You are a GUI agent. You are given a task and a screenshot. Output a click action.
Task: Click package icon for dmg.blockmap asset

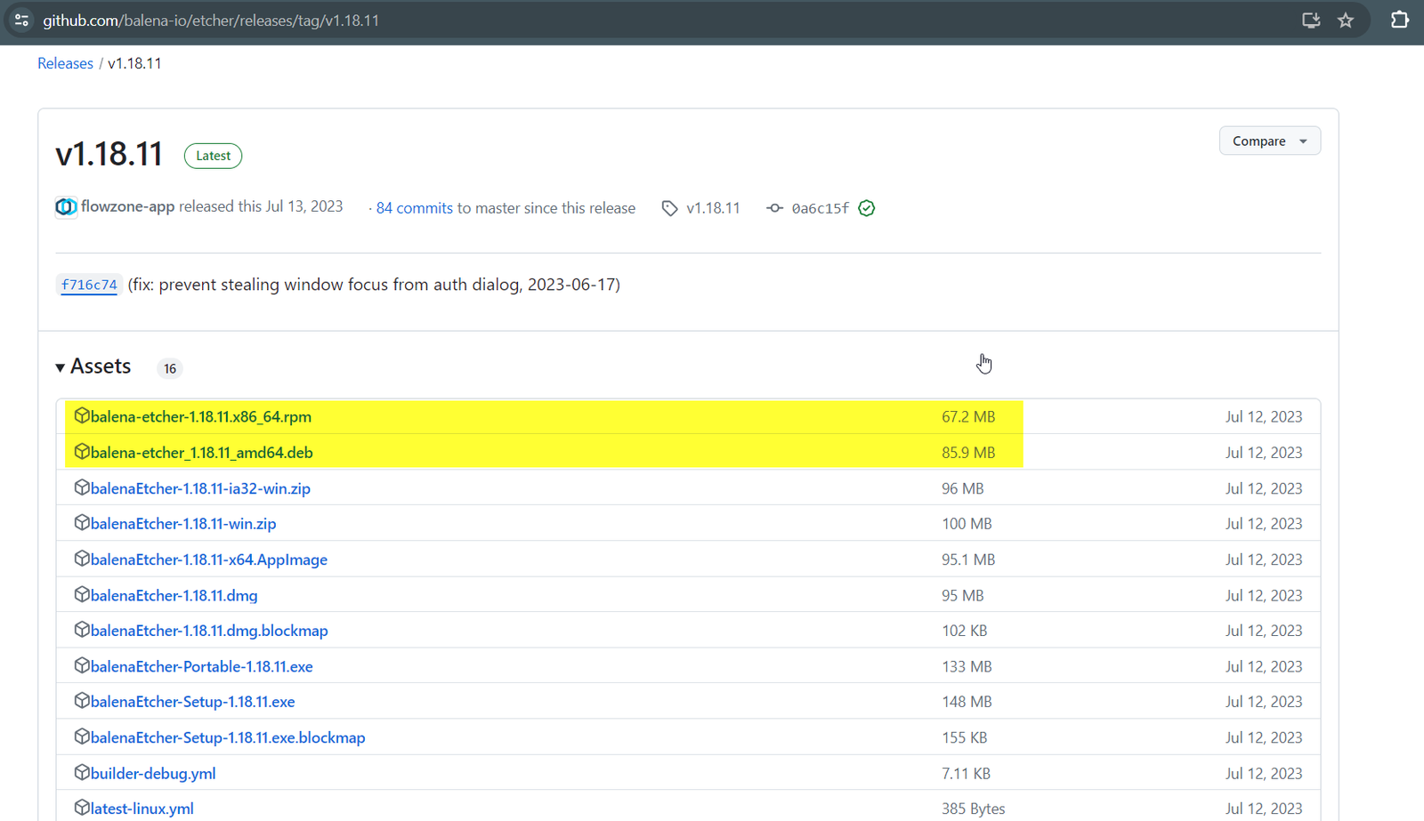(x=82, y=629)
